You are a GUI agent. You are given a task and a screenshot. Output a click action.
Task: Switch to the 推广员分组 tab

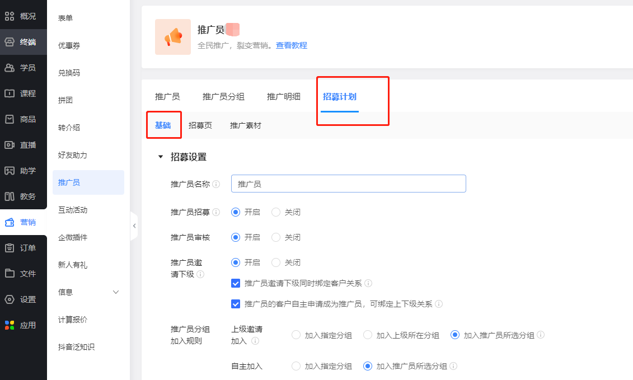[223, 96]
